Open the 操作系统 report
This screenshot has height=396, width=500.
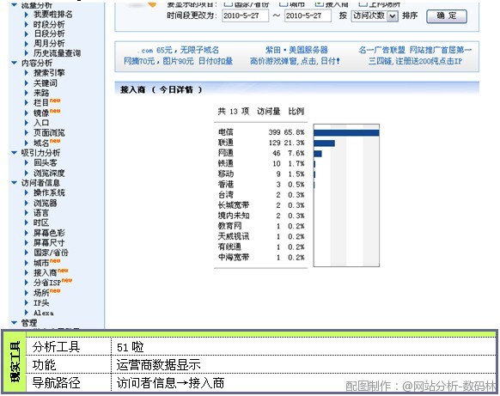pyautogui.click(x=49, y=192)
